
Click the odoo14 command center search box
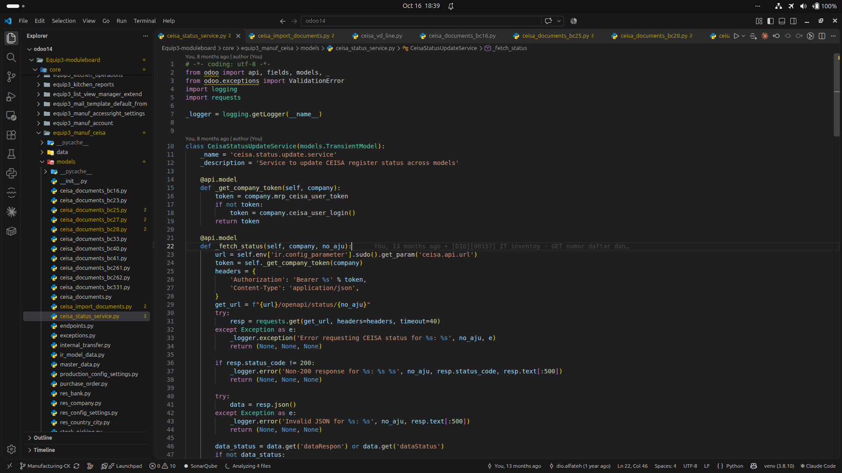pos(421,21)
